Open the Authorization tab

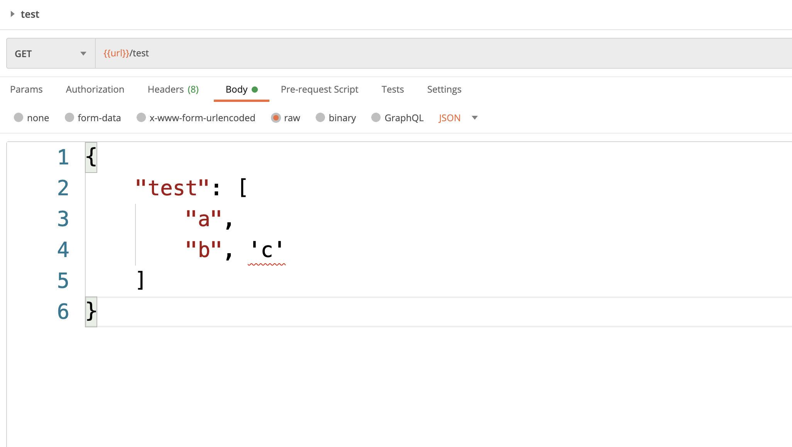(x=95, y=89)
